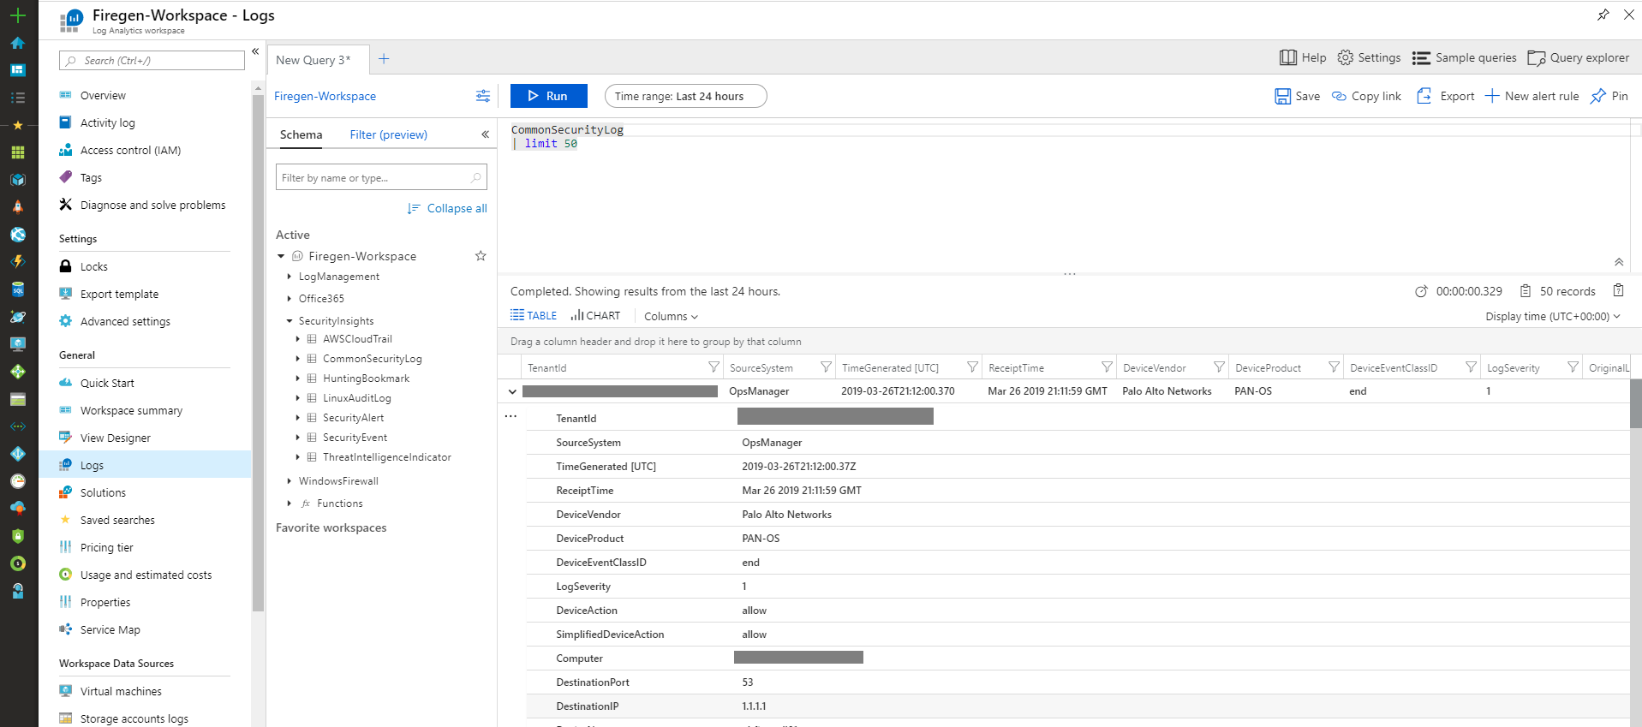Create a New alert rule

1532,96
